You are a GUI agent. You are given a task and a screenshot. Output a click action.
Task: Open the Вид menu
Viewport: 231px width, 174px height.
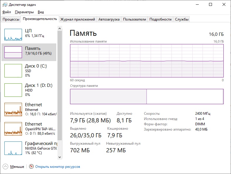click(41, 12)
